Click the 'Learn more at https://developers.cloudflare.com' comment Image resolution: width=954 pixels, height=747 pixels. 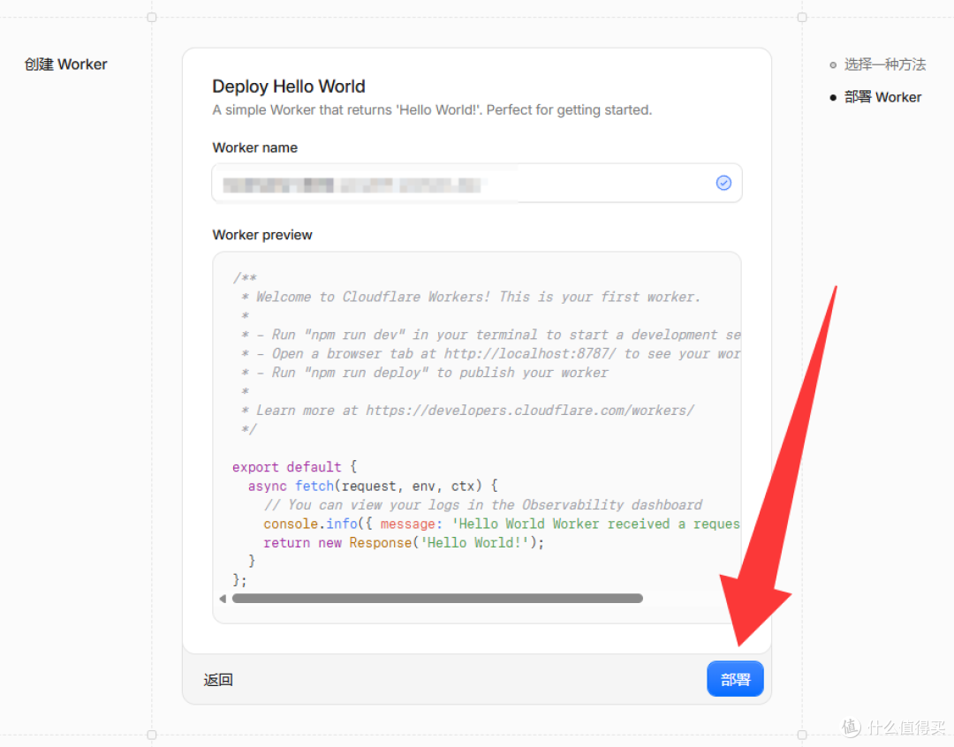(467, 411)
